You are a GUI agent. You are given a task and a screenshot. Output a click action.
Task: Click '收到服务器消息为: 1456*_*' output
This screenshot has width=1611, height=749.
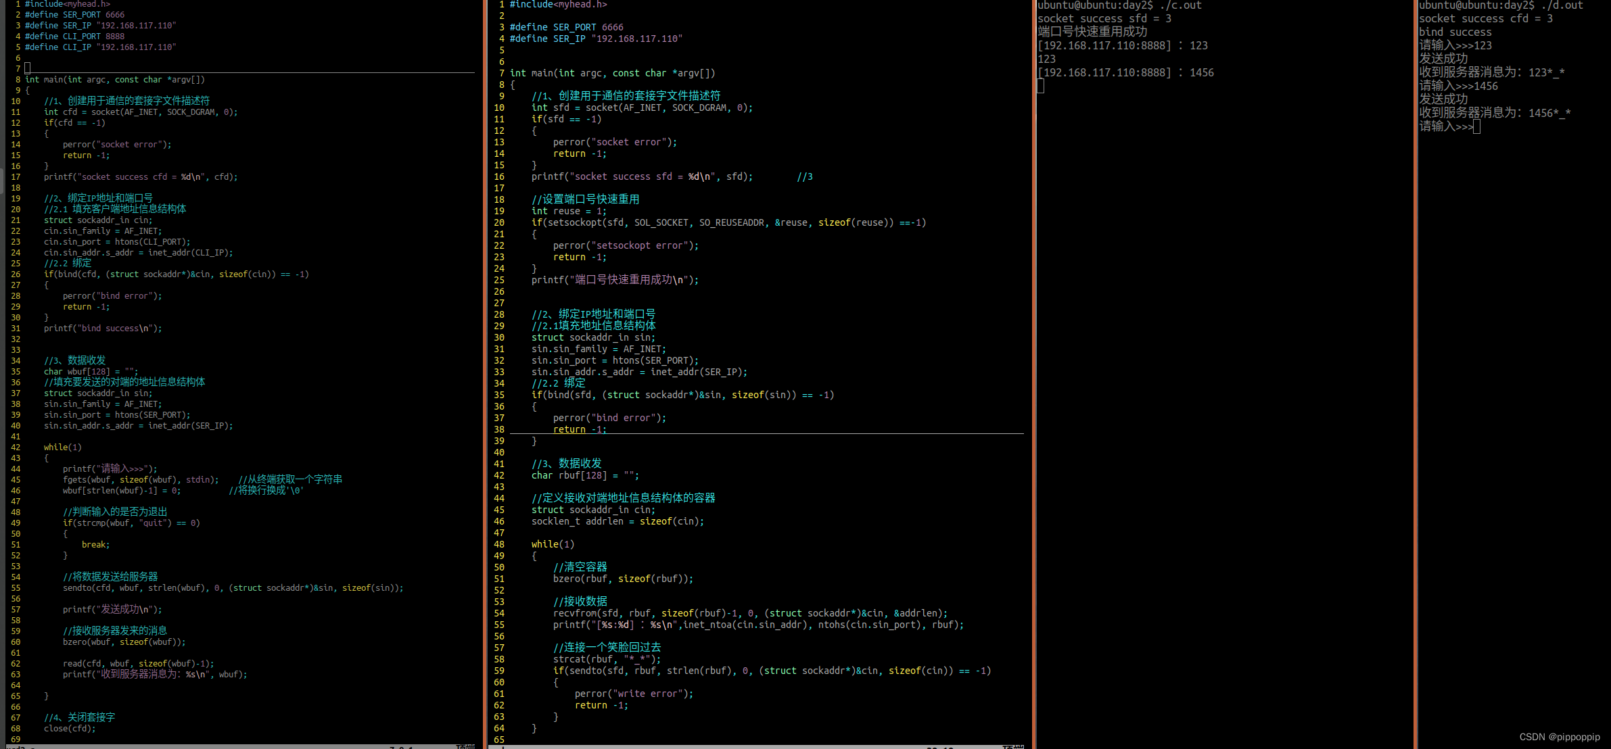(1495, 113)
